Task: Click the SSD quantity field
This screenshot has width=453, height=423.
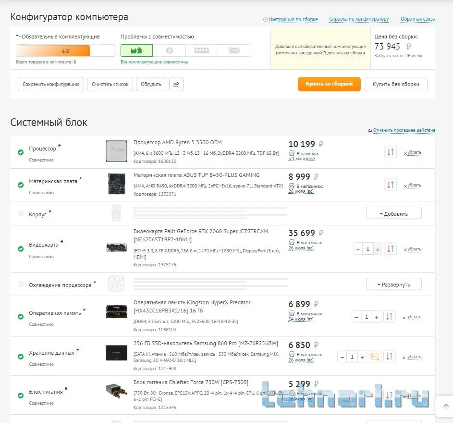Action: (x=352, y=357)
